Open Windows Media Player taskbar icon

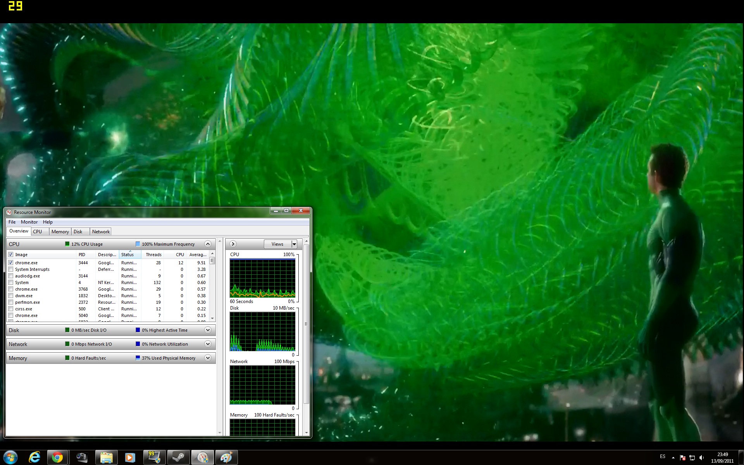click(x=130, y=458)
